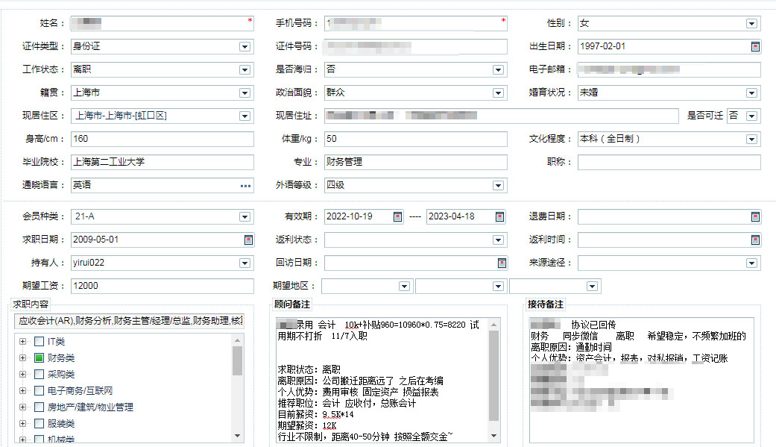Open the 证件类型 dropdown
Image resolution: width=776 pixels, height=447 pixels.
(x=245, y=46)
